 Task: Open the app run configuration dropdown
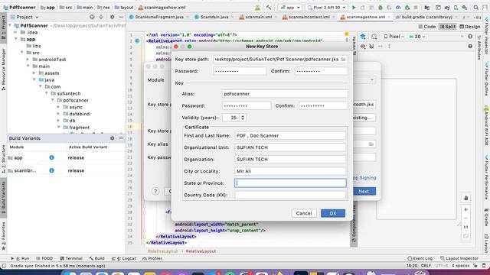290,8
